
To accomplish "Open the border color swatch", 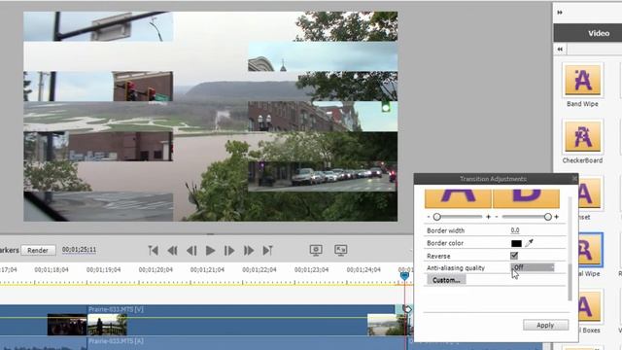I will click(x=516, y=243).
